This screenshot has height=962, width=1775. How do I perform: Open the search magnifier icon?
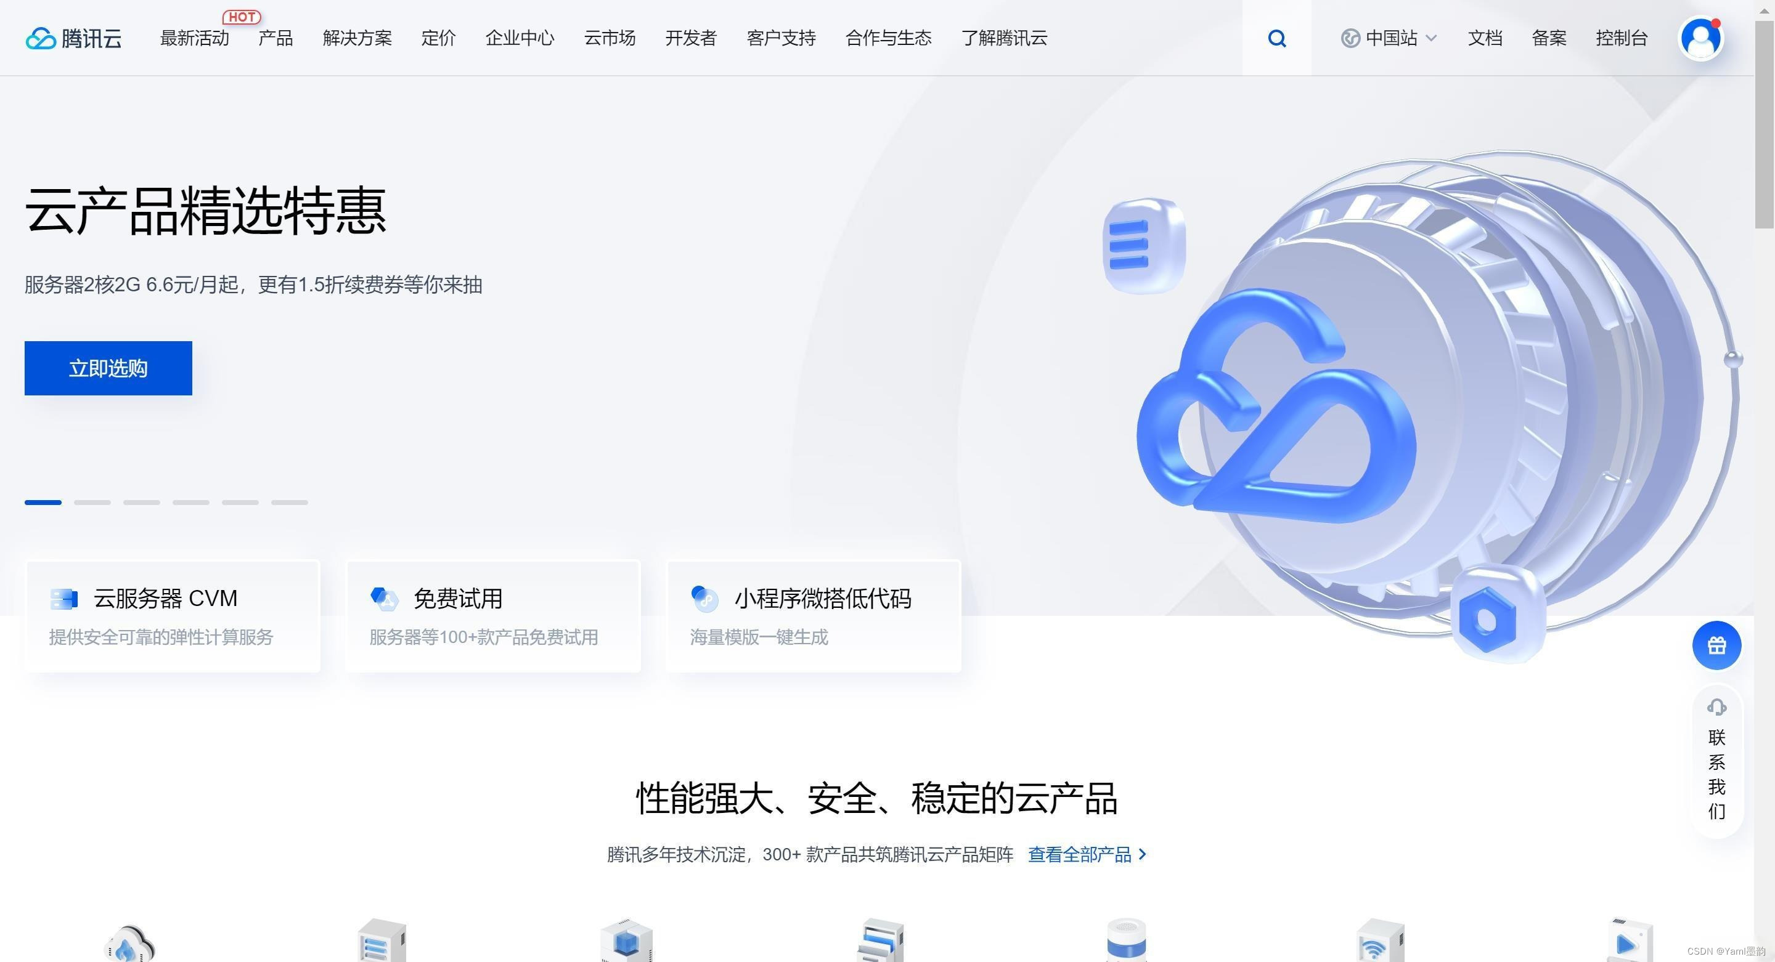[1276, 38]
